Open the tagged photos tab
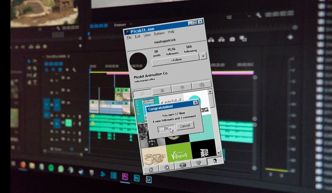332x193 pixels. tap(202, 85)
